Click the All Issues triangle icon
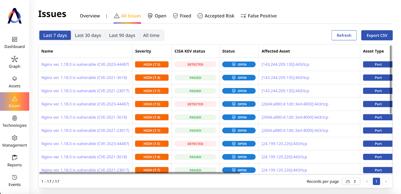Screen dimensions: 401x194 click(117, 16)
